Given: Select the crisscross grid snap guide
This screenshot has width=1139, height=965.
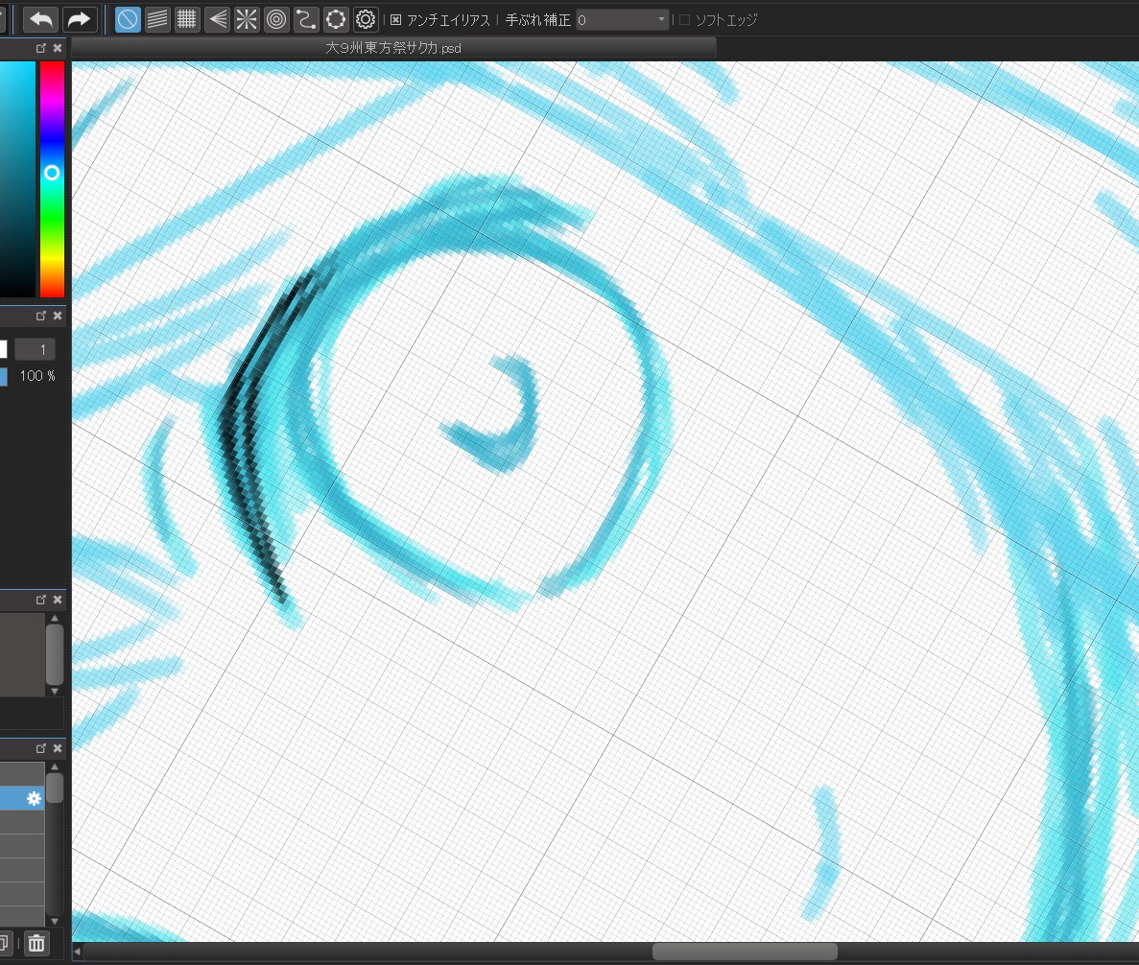Looking at the screenshot, I should click(187, 19).
